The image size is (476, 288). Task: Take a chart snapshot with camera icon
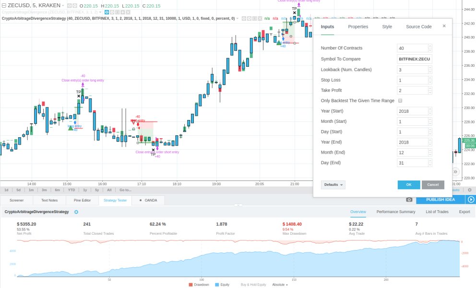click(409, 200)
